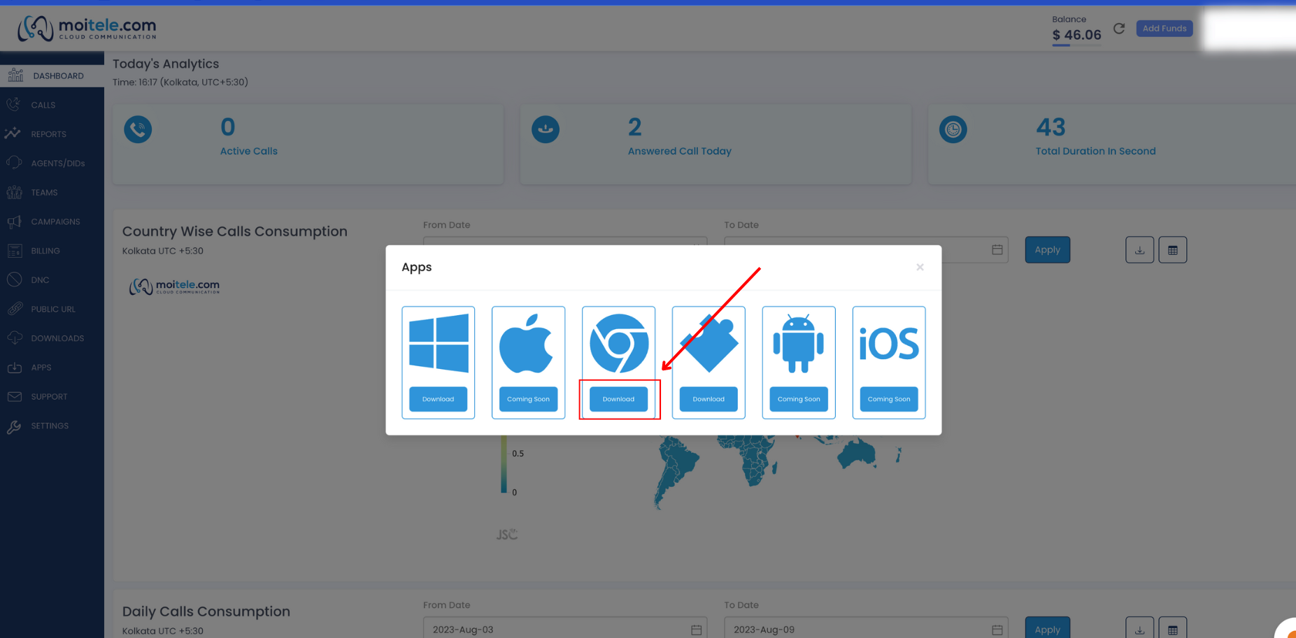This screenshot has width=1296, height=638.
Task: Click the Downloads cloud icon in sidebar
Action: pyautogui.click(x=14, y=338)
